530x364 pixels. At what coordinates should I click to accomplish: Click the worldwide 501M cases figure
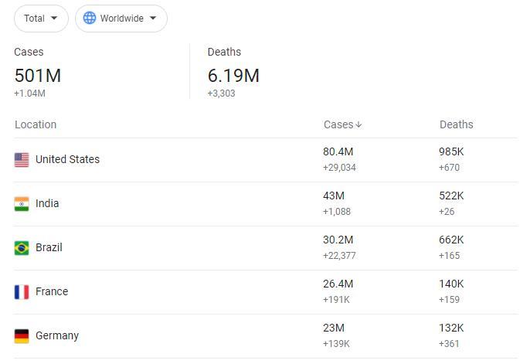(37, 76)
